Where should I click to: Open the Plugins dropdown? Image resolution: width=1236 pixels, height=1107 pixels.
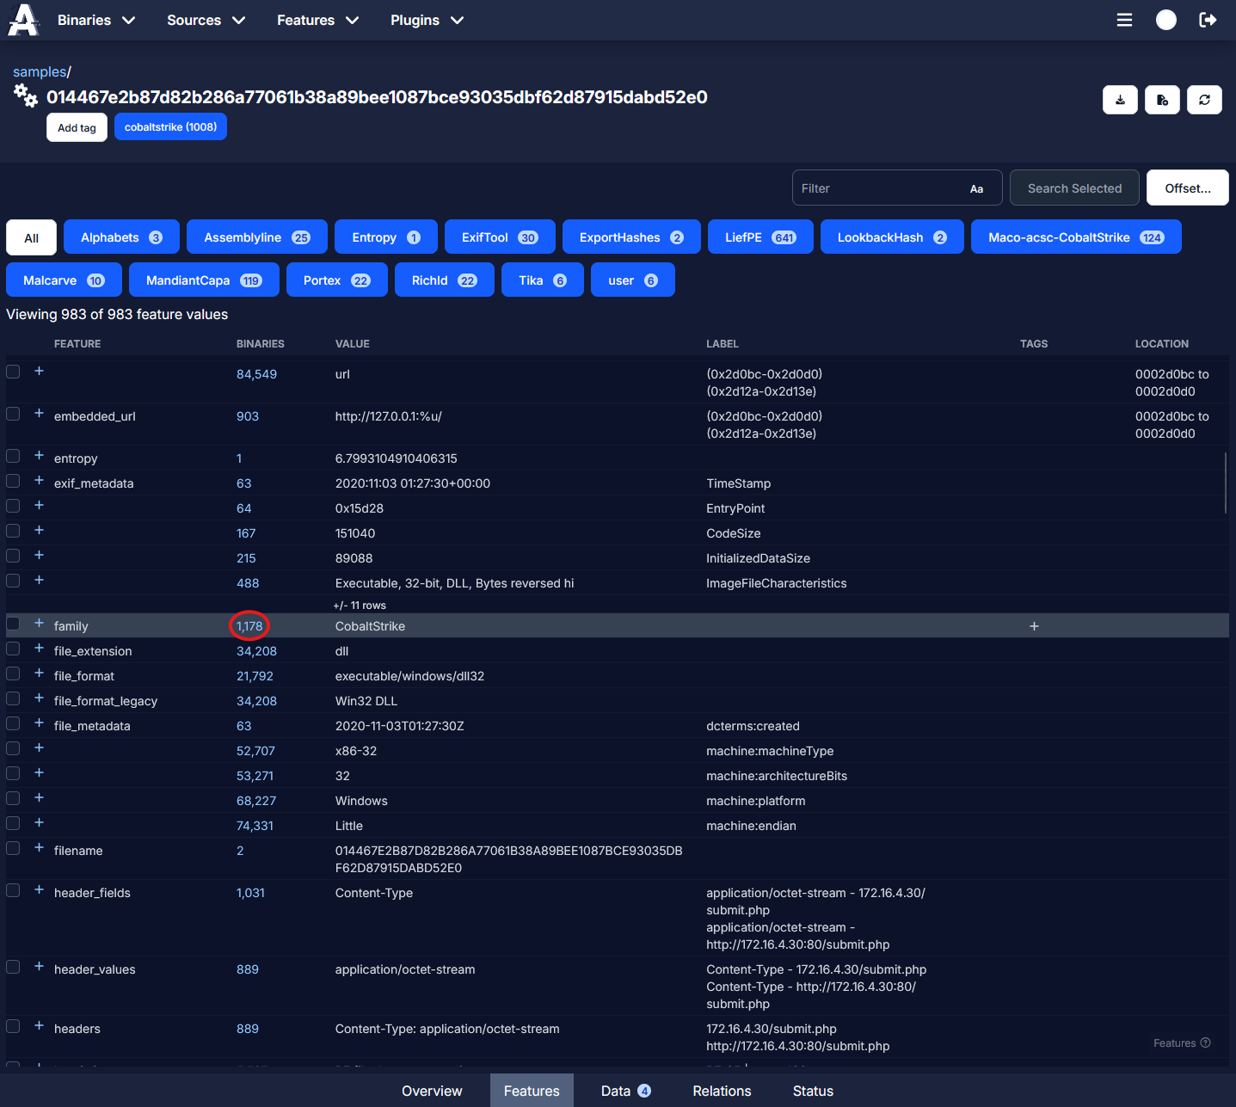[427, 20]
